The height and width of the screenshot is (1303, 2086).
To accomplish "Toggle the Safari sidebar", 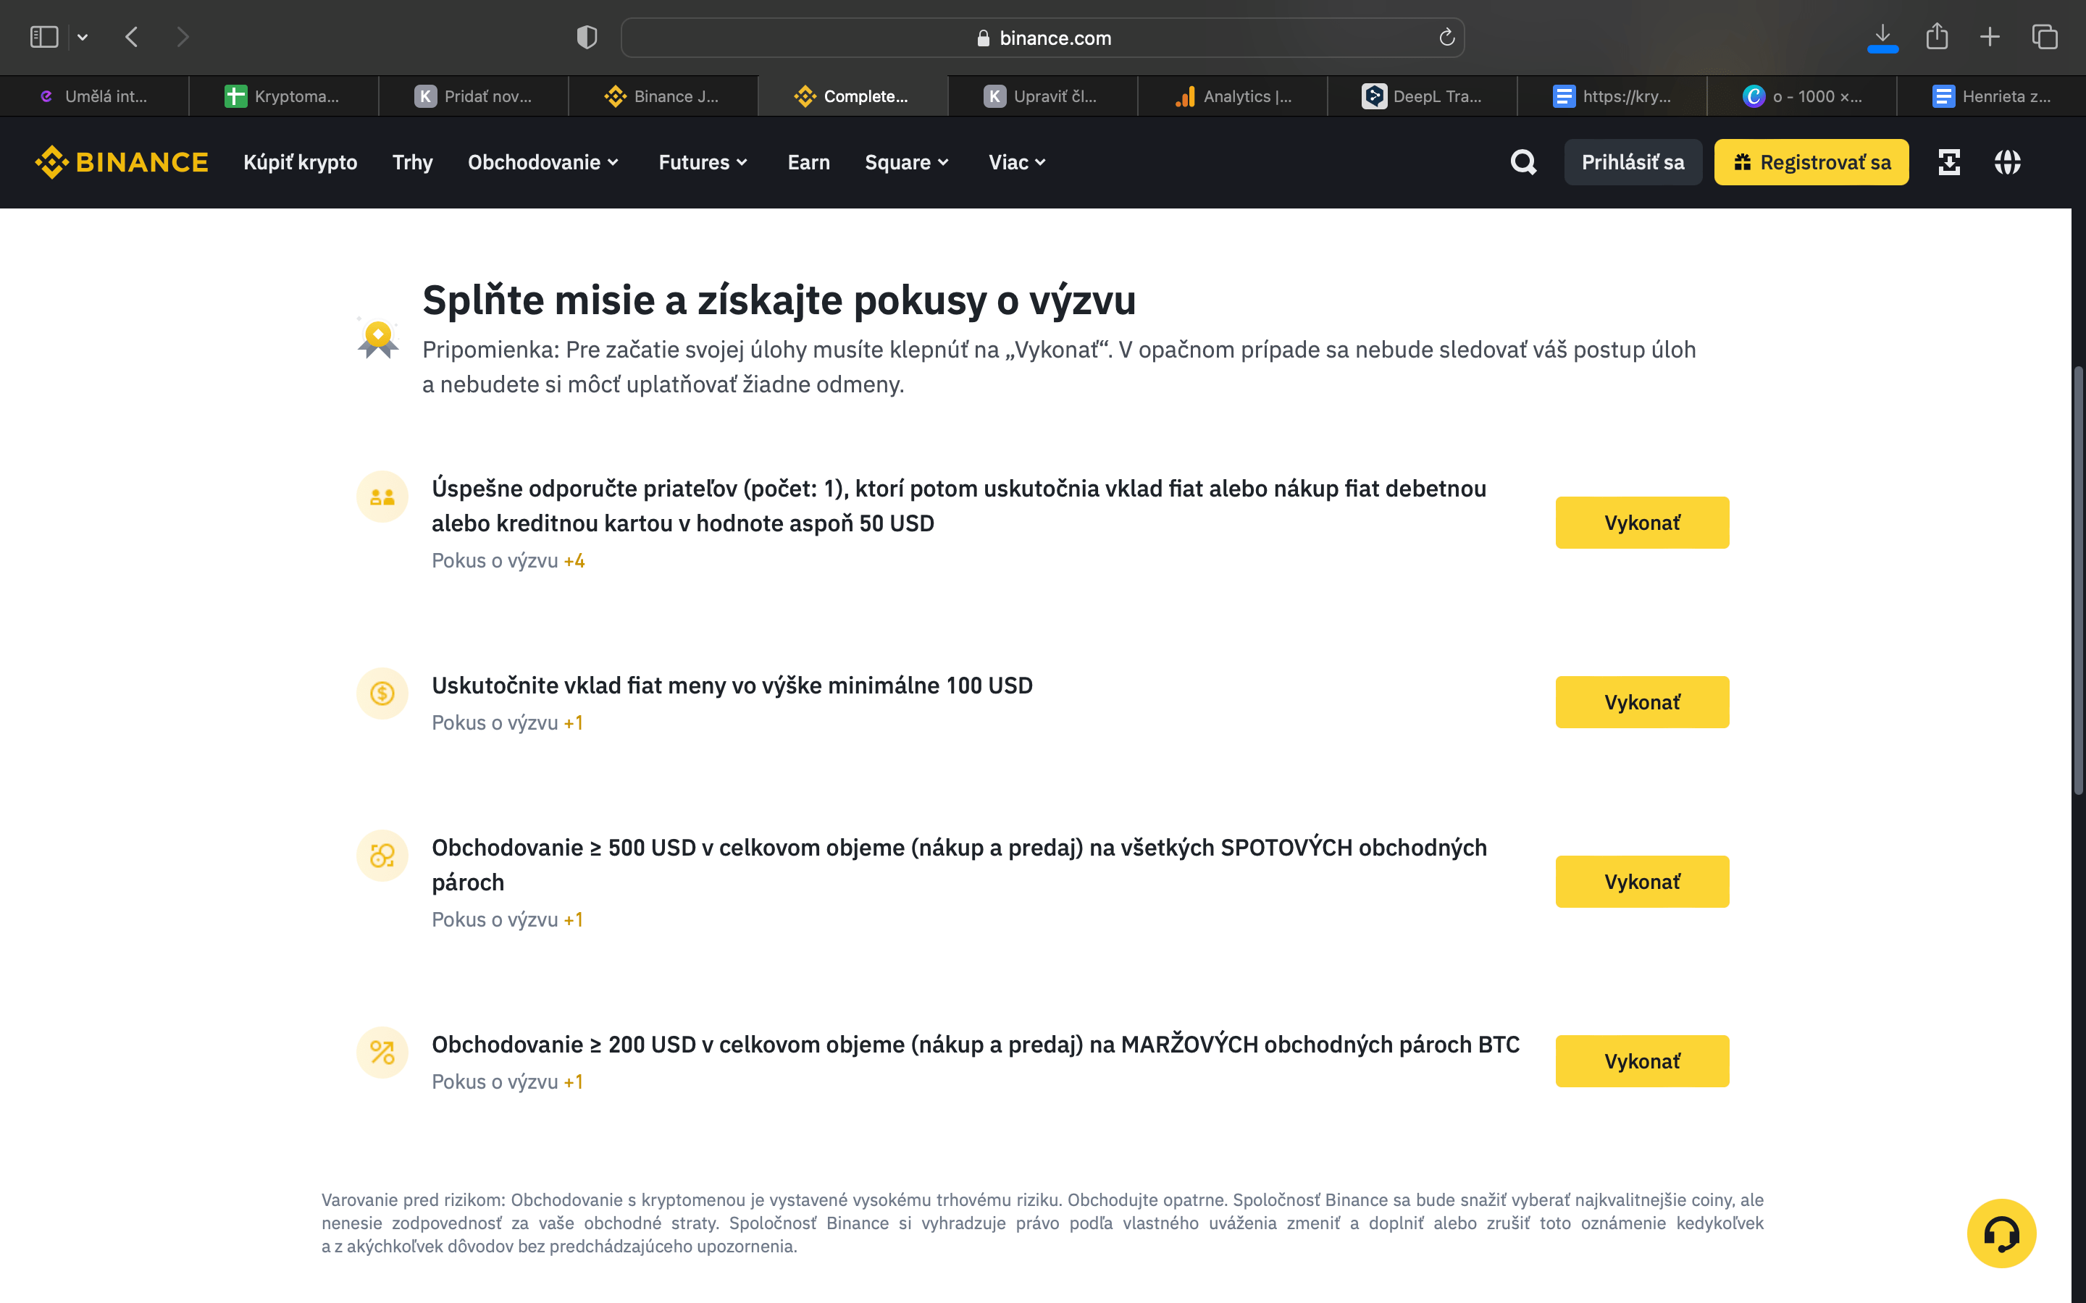I will 44,37.
